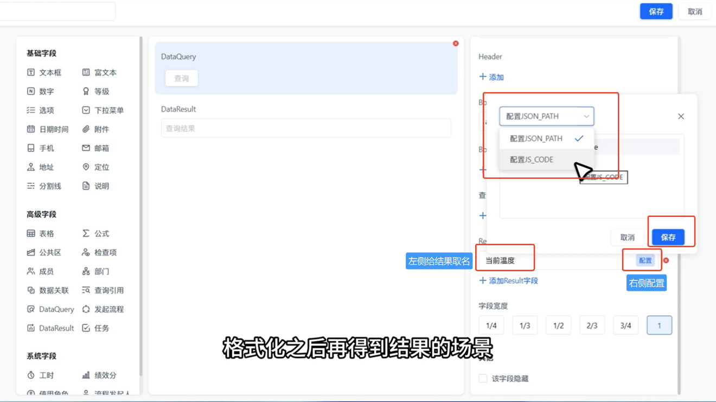Add a 定位 location field

95,167
